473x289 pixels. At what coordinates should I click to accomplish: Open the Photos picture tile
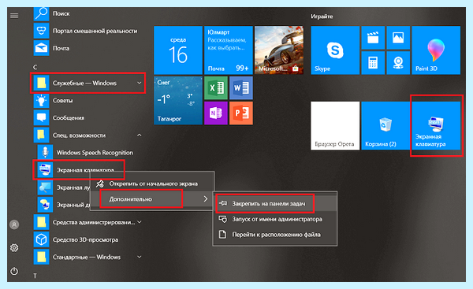tap(398, 38)
